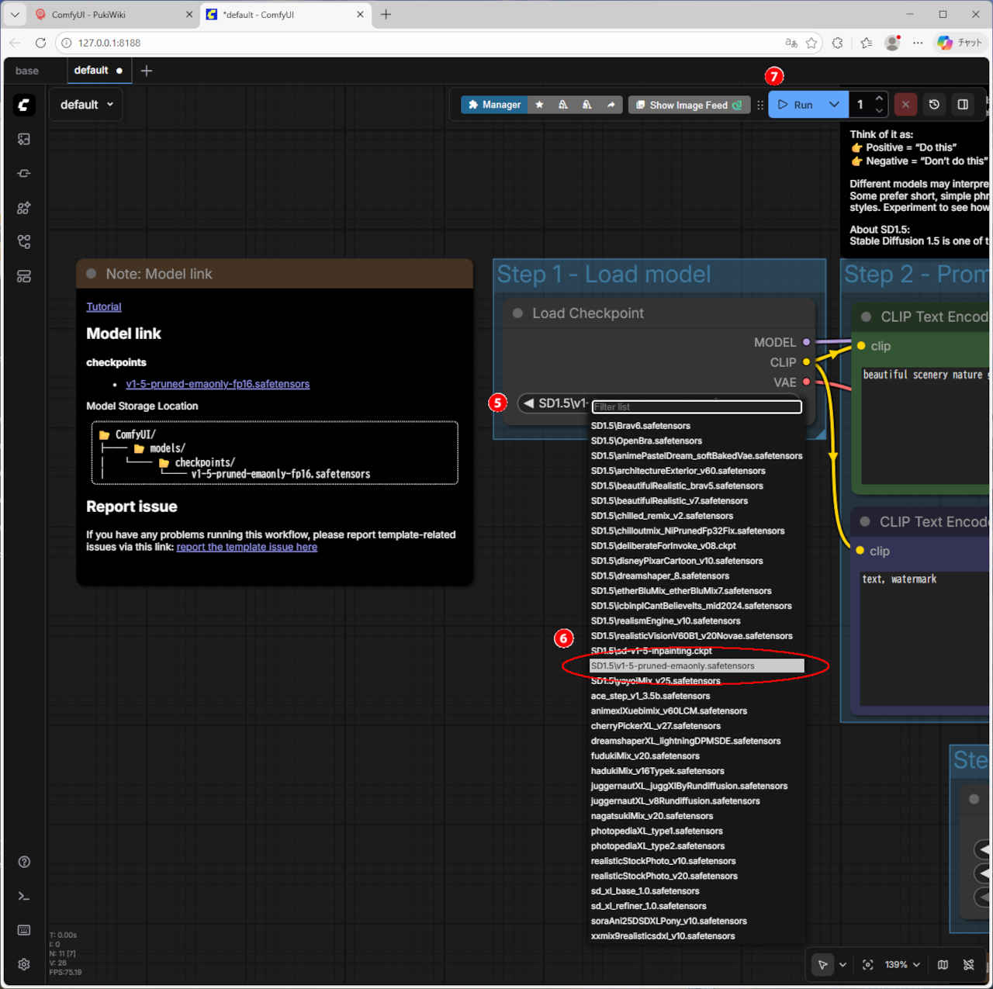The width and height of the screenshot is (993, 989).
Task: Open the default workflow dropdown
Action: coord(86,105)
